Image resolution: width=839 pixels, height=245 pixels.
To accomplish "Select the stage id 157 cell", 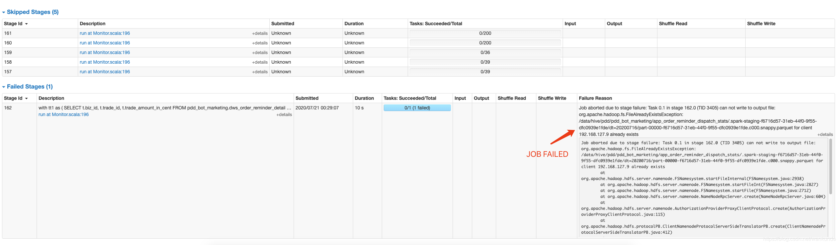I will click(x=40, y=72).
